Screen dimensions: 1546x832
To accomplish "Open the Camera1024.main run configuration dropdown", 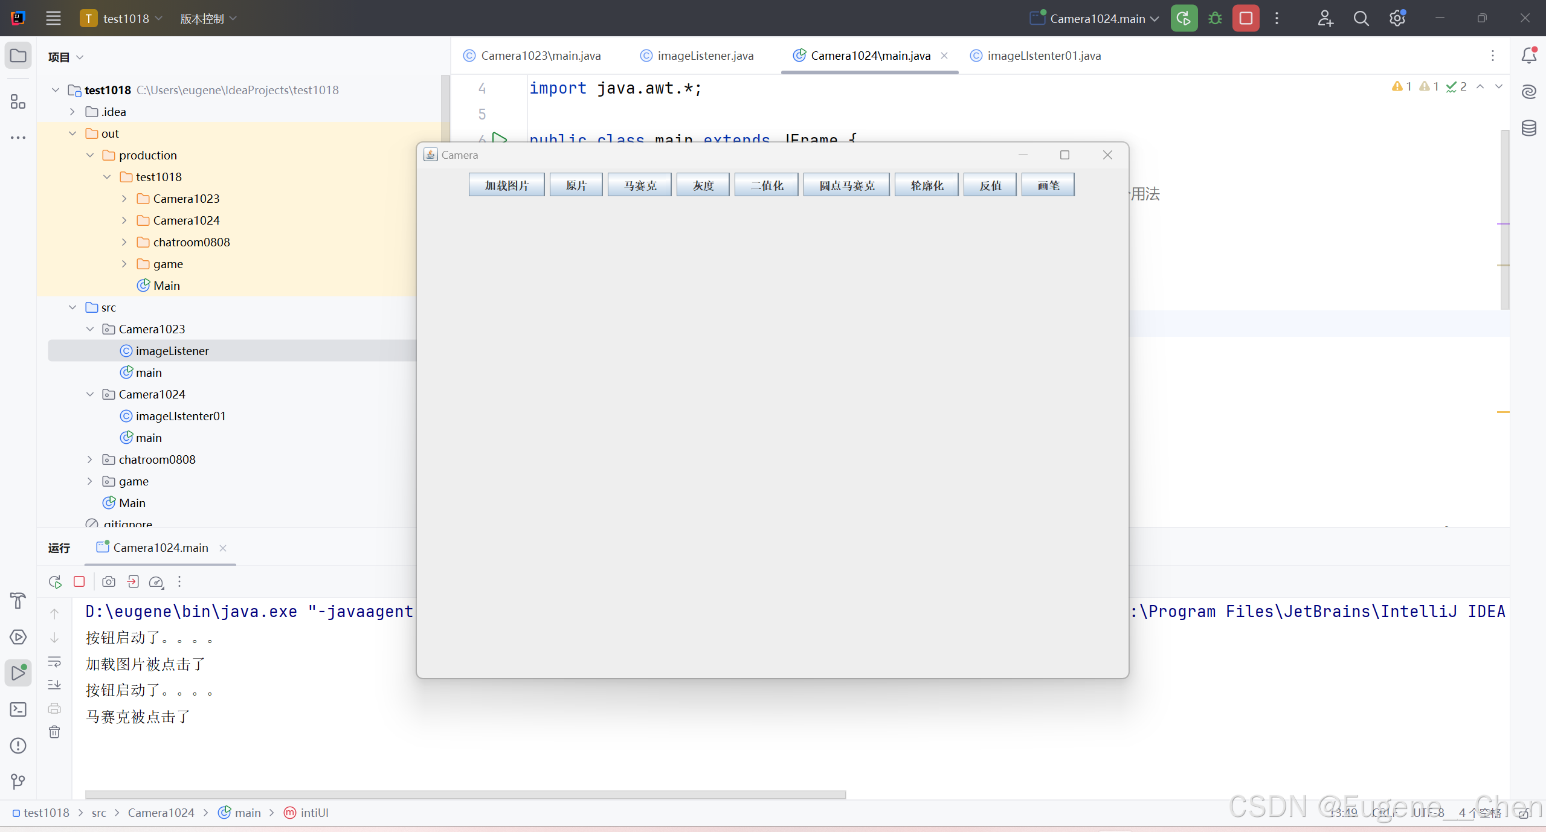I will (1097, 18).
